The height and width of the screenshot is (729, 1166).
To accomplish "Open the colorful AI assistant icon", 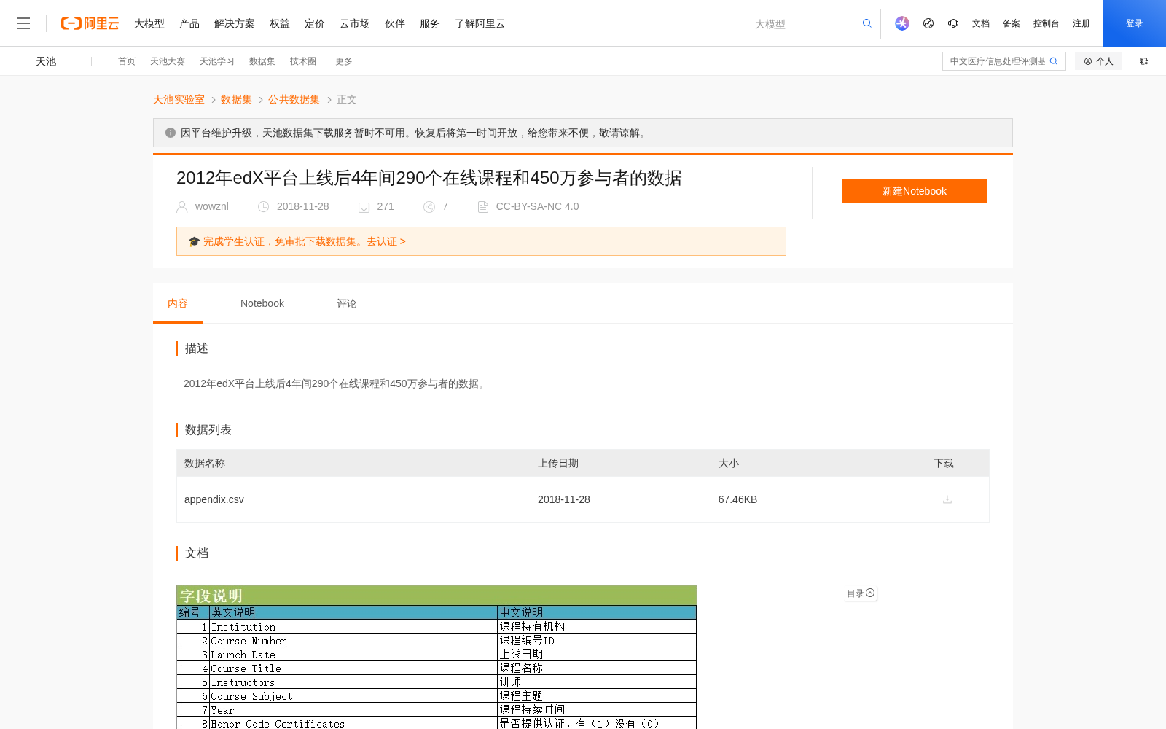I will (902, 23).
